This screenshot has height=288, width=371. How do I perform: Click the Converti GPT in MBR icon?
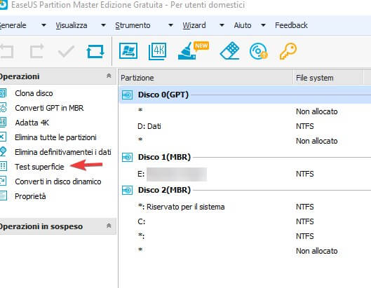pos(4,108)
